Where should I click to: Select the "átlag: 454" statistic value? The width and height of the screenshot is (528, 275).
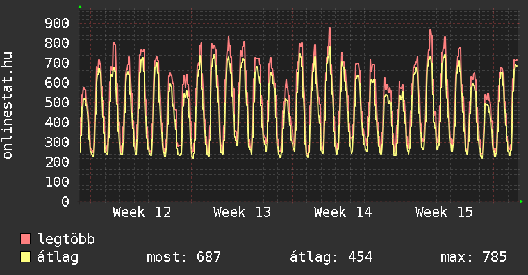pyautogui.click(x=331, y=257)
